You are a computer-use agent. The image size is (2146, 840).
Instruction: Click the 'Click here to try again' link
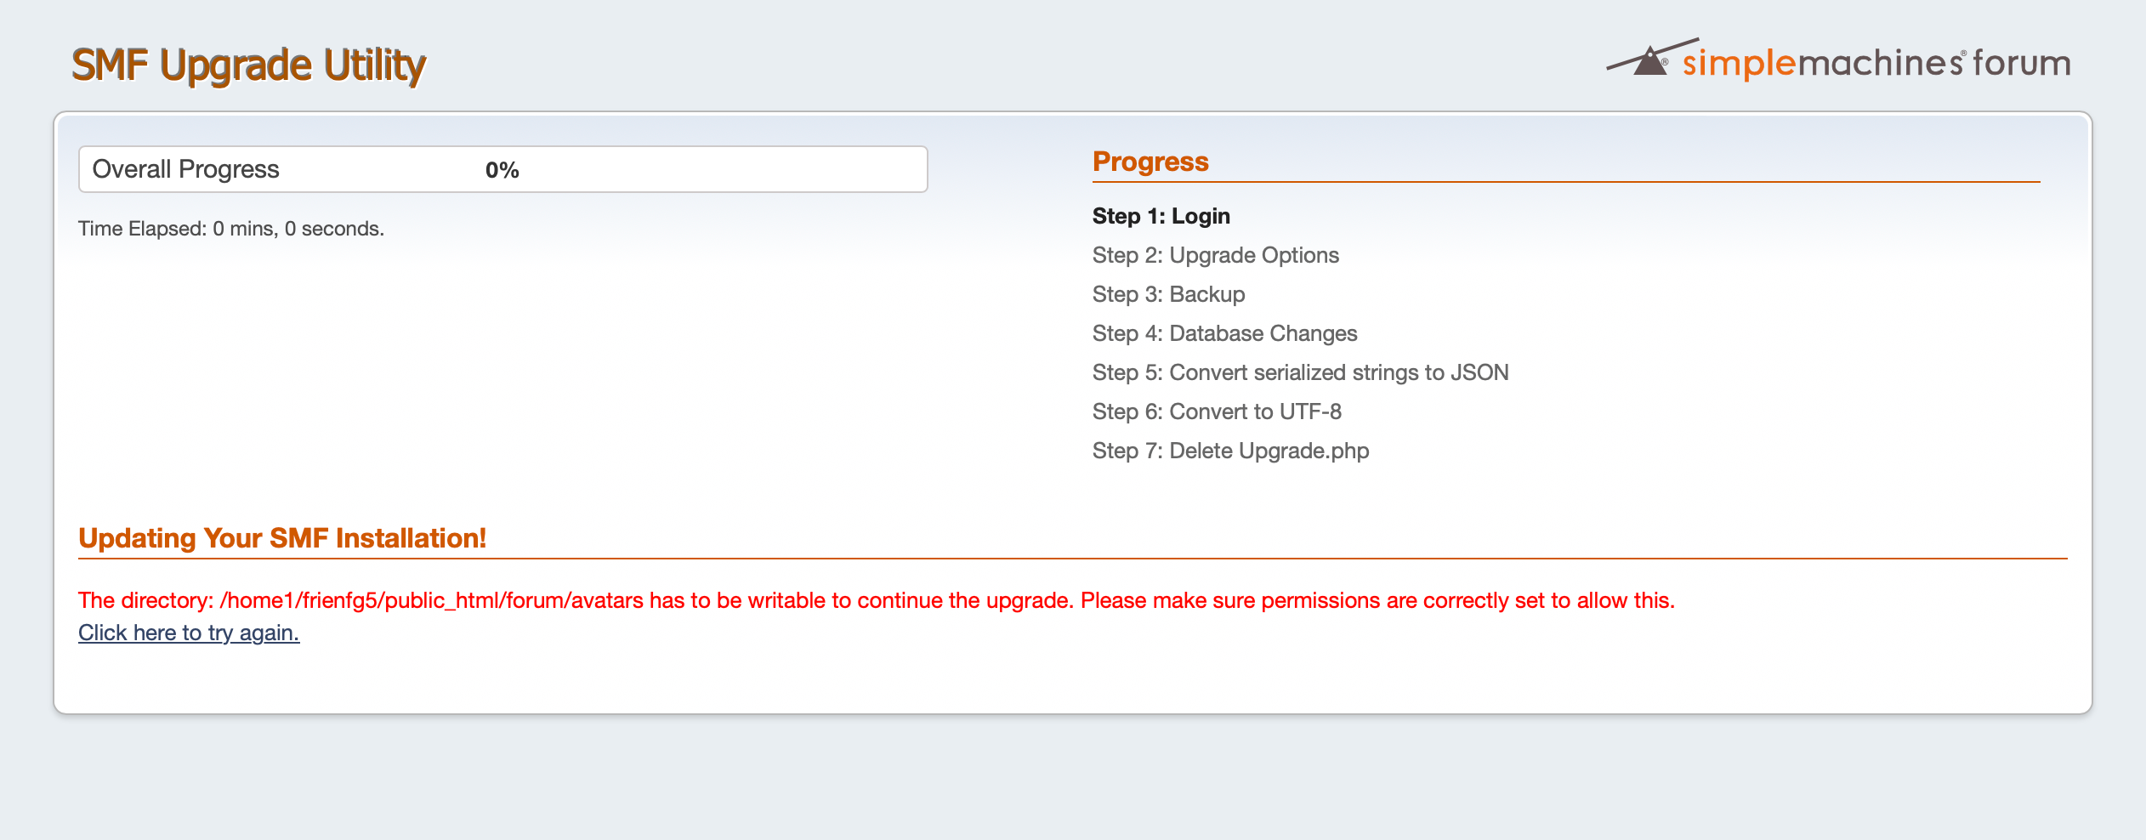tap(189, 633)
